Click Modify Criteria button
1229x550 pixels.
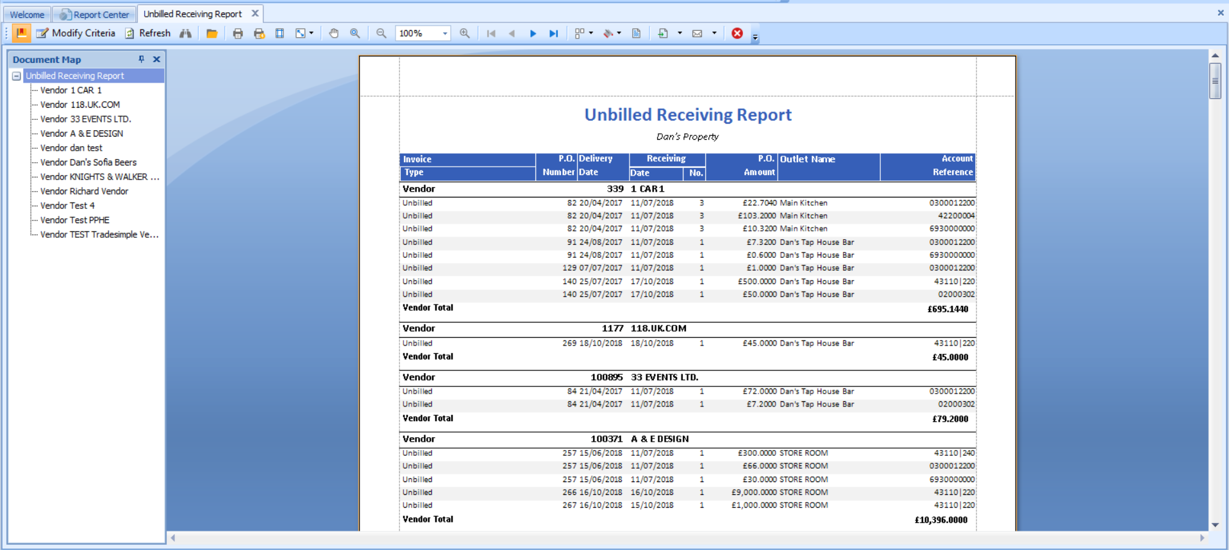click(76, 33)
